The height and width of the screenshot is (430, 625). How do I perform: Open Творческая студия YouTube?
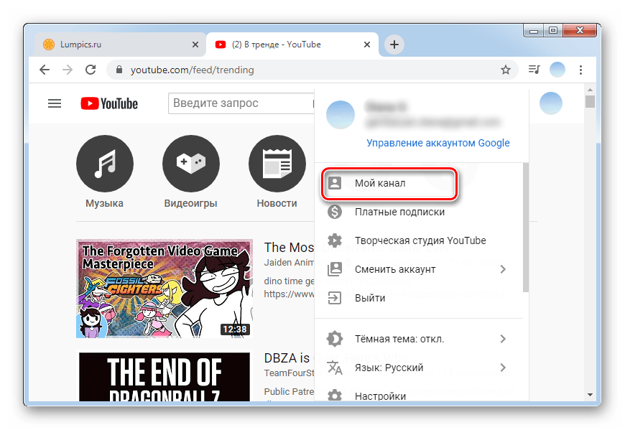click(x=419, y=240)
